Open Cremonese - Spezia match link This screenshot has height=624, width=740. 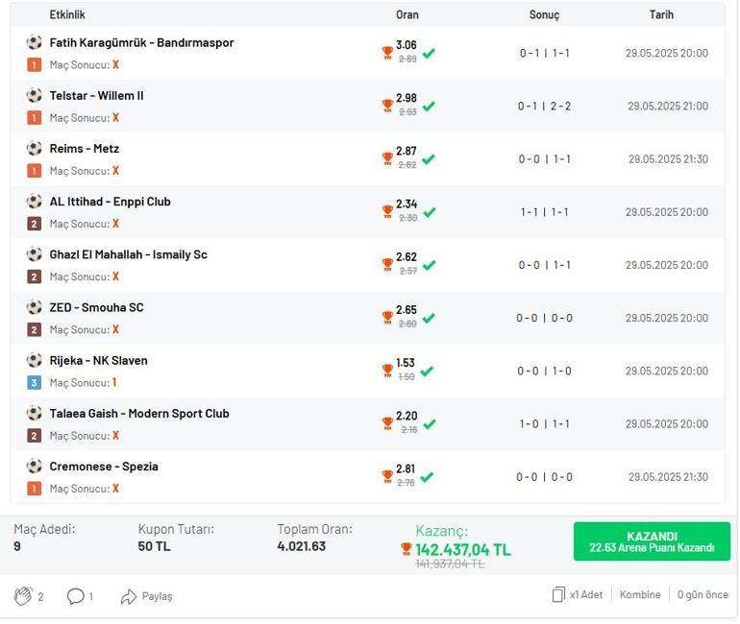104,467
